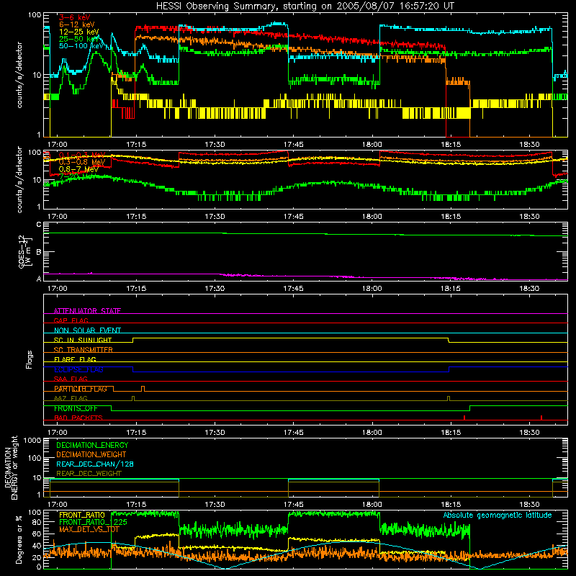
Task: Click the 18:15 tick under Flags panel
Action: (451, 433)
